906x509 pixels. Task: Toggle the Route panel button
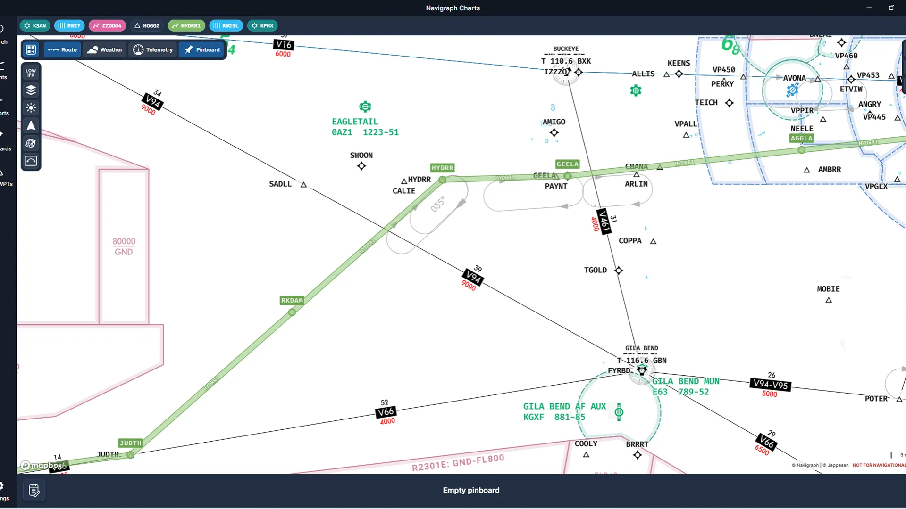tap(62, 49)
